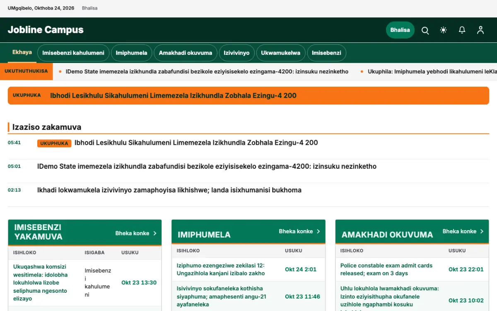The image size is (497, 311).
Task: Open the Amakhadi okuvuma tab
Action: coord(186,53)
